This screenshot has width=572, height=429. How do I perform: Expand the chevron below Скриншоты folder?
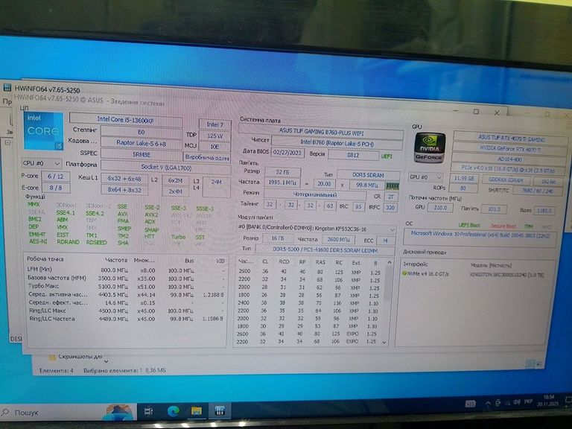(107, 361)
